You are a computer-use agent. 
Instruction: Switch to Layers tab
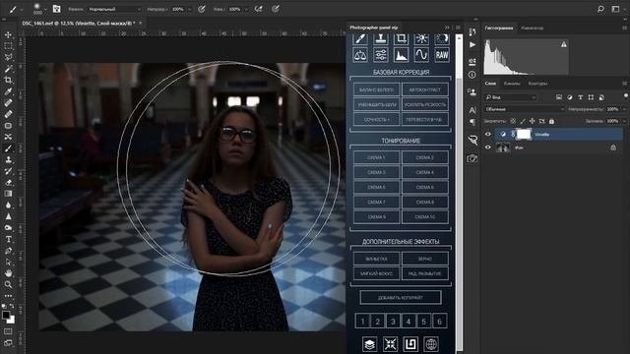pos(490,84)
